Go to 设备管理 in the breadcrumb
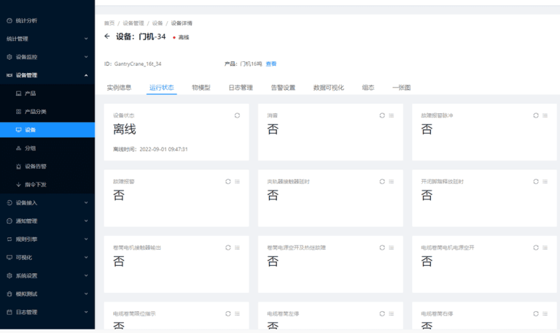 tap(133, 23)
